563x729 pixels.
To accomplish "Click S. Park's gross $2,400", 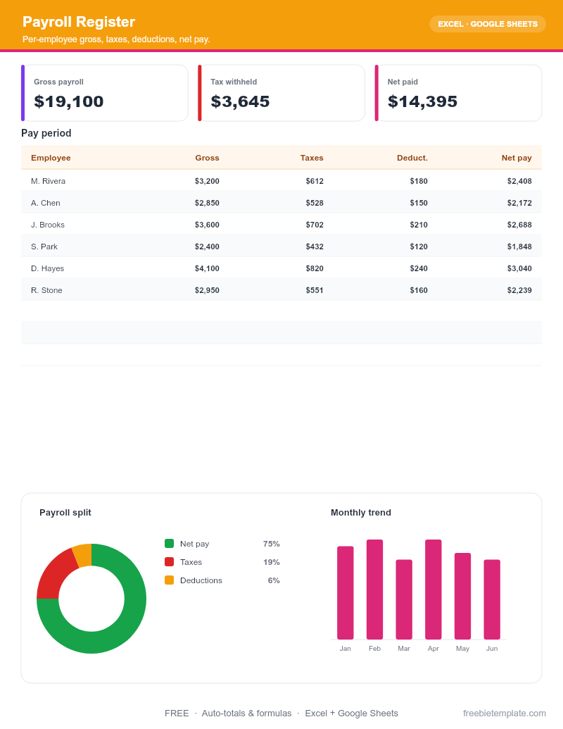I will coord(207,247).
